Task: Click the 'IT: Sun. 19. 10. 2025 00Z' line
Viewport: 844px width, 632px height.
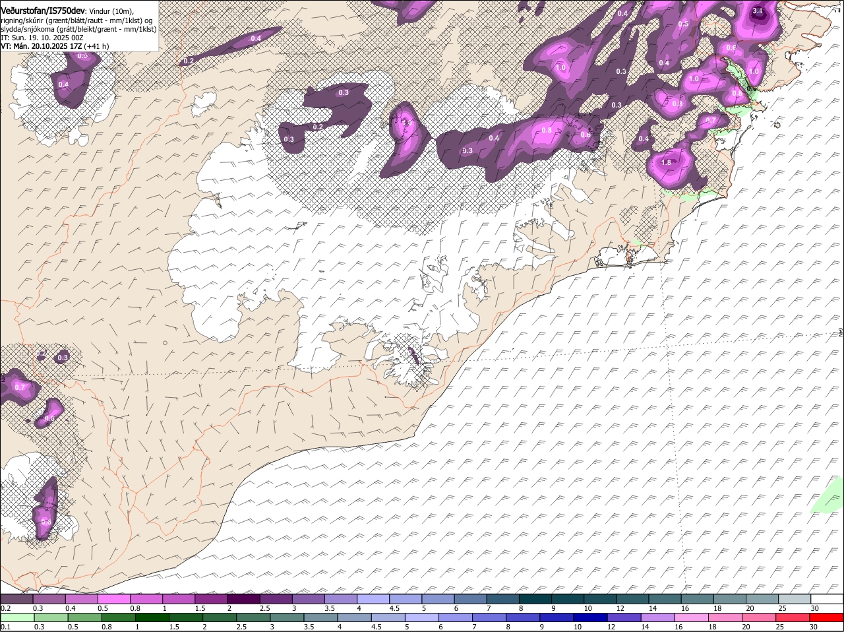Action: tap(42, 38)
